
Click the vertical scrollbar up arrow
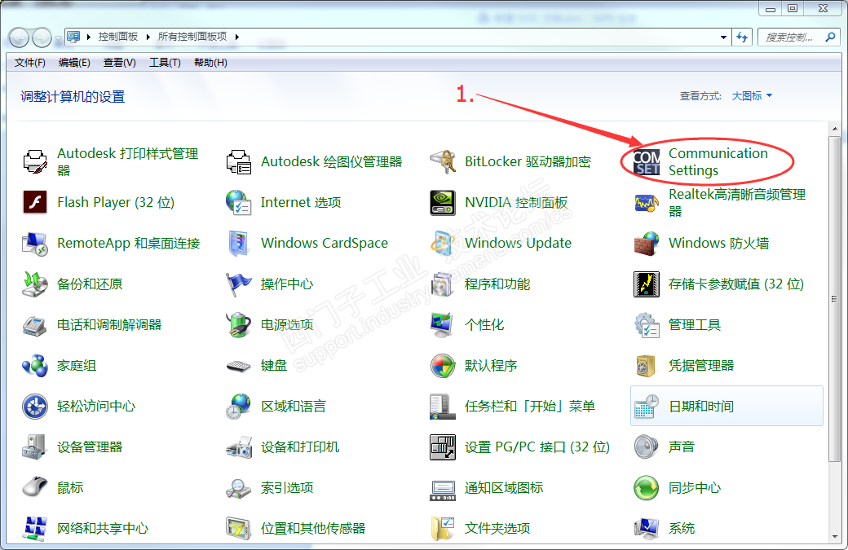click(x=835, y=129)
